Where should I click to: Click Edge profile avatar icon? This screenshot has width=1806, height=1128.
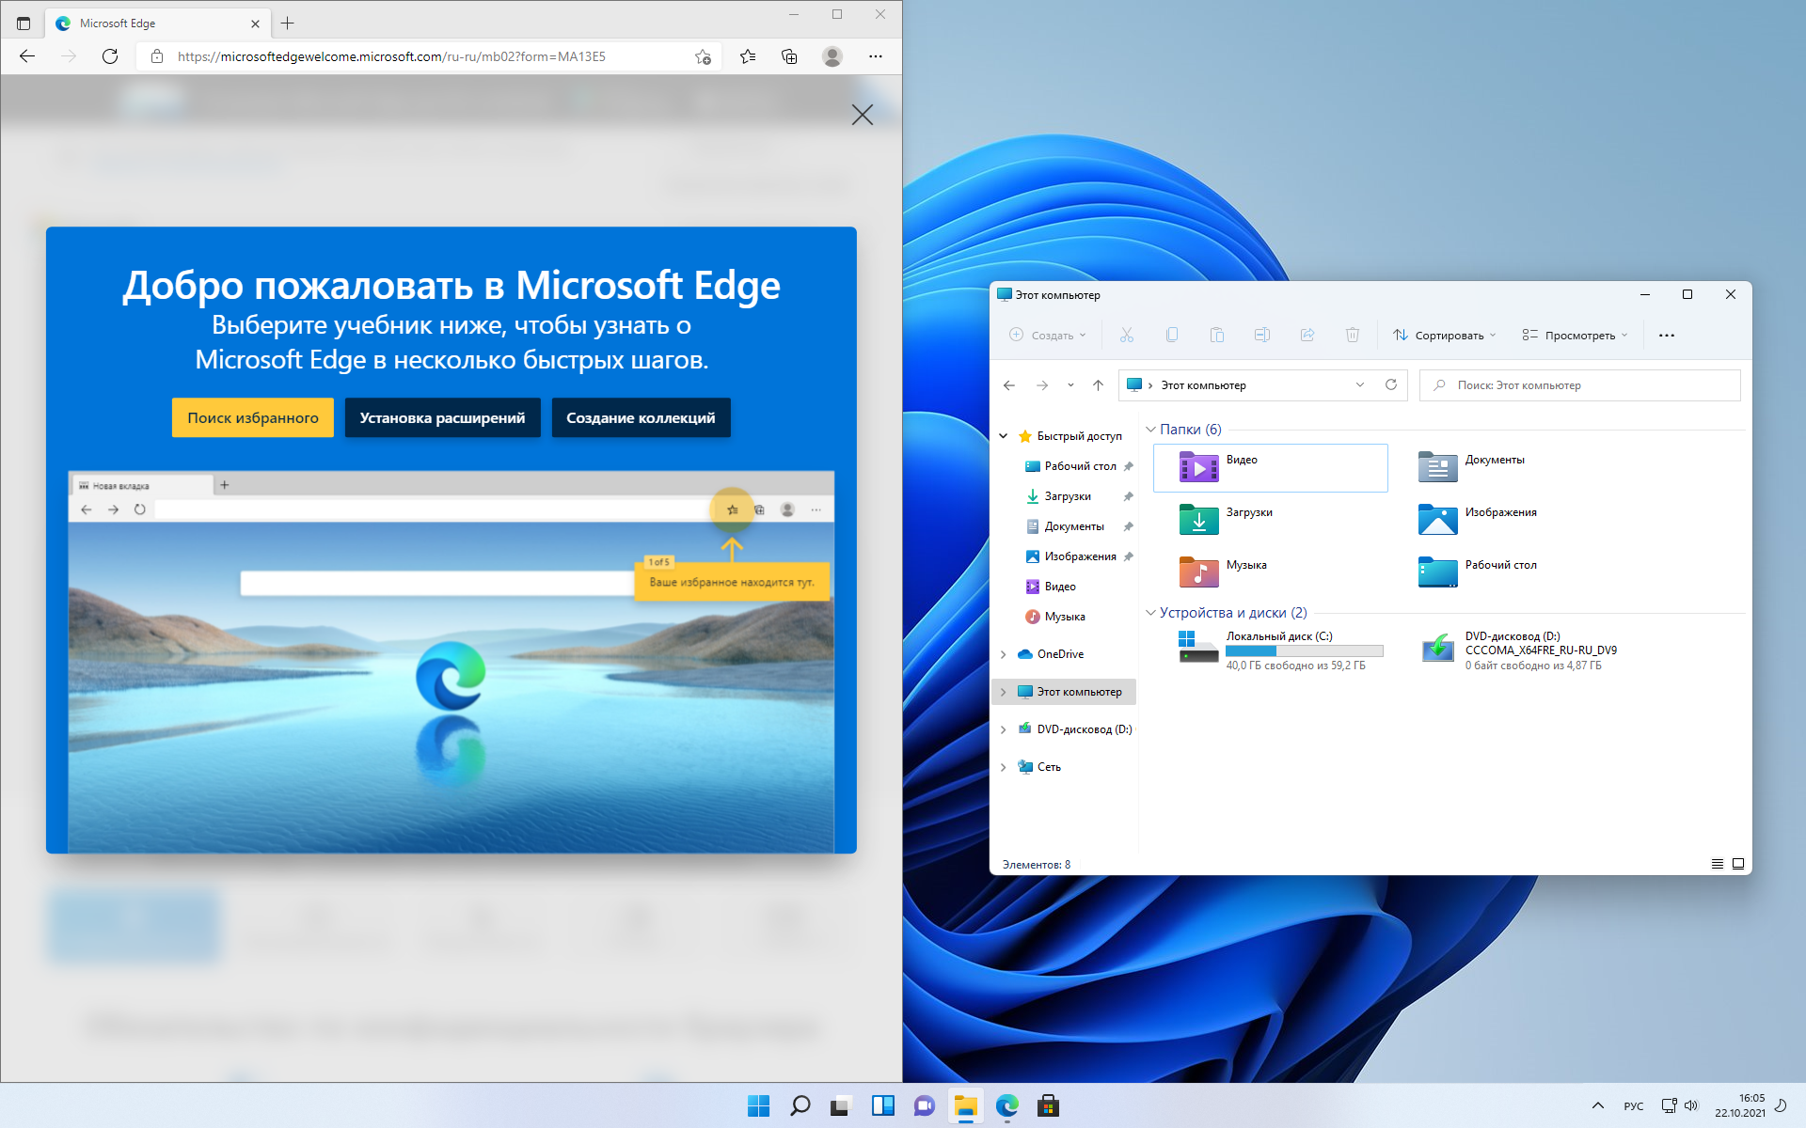click(x=832, y=56)
